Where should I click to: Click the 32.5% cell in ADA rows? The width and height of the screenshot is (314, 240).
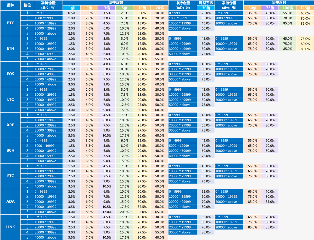coord(142,207)
